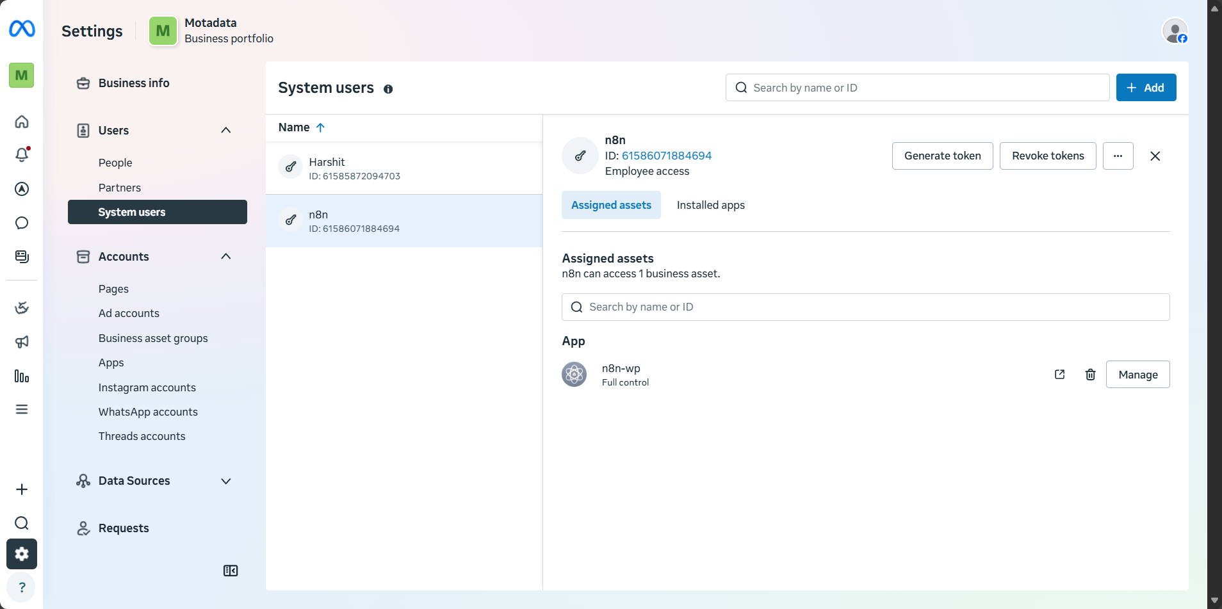
Task: Open all tools hamburger menu icon
Action: [x=22, y=409]
